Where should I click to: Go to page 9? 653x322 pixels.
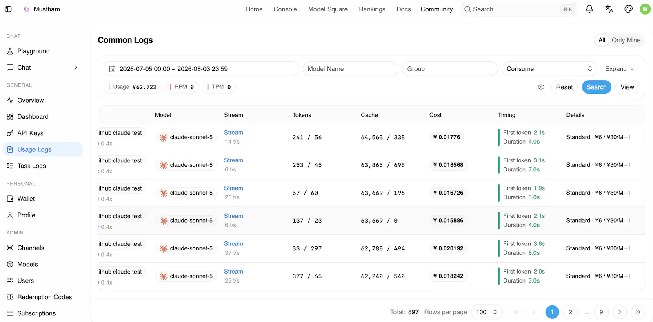coord(601,312)
